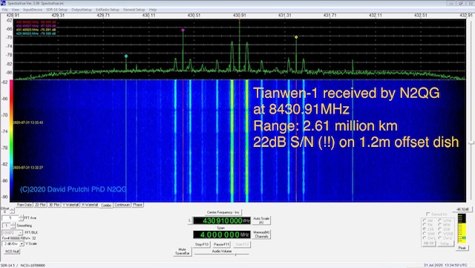The image size is (475, 268).
Task: Switch to the Phase tab
Action: 137,205
